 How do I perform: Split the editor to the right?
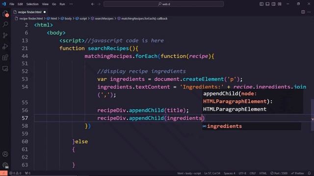(303, 12)
